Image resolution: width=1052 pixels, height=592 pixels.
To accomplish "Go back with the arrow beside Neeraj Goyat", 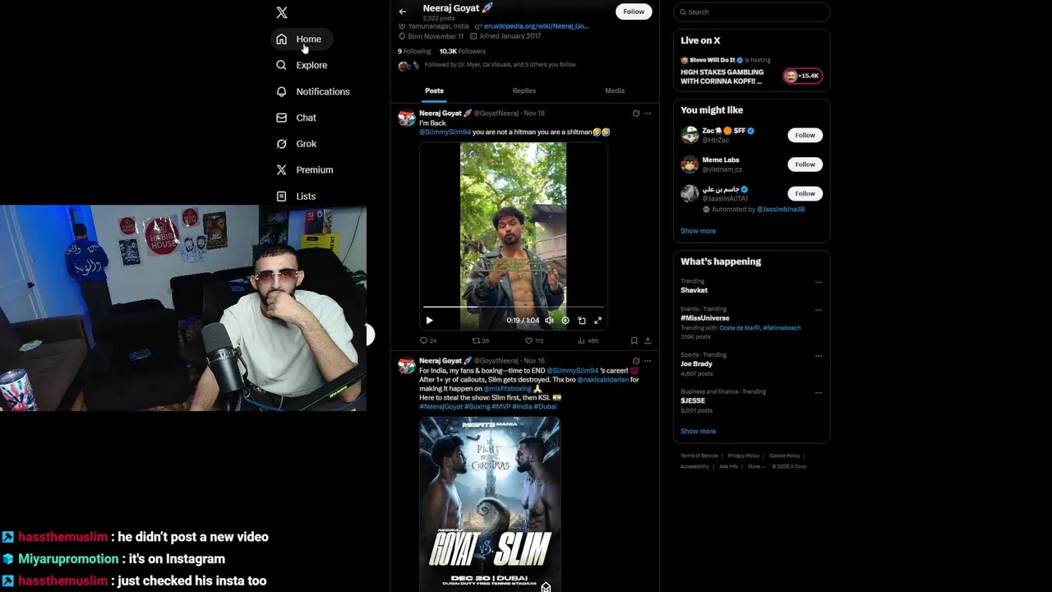I will tap(402, 12).
